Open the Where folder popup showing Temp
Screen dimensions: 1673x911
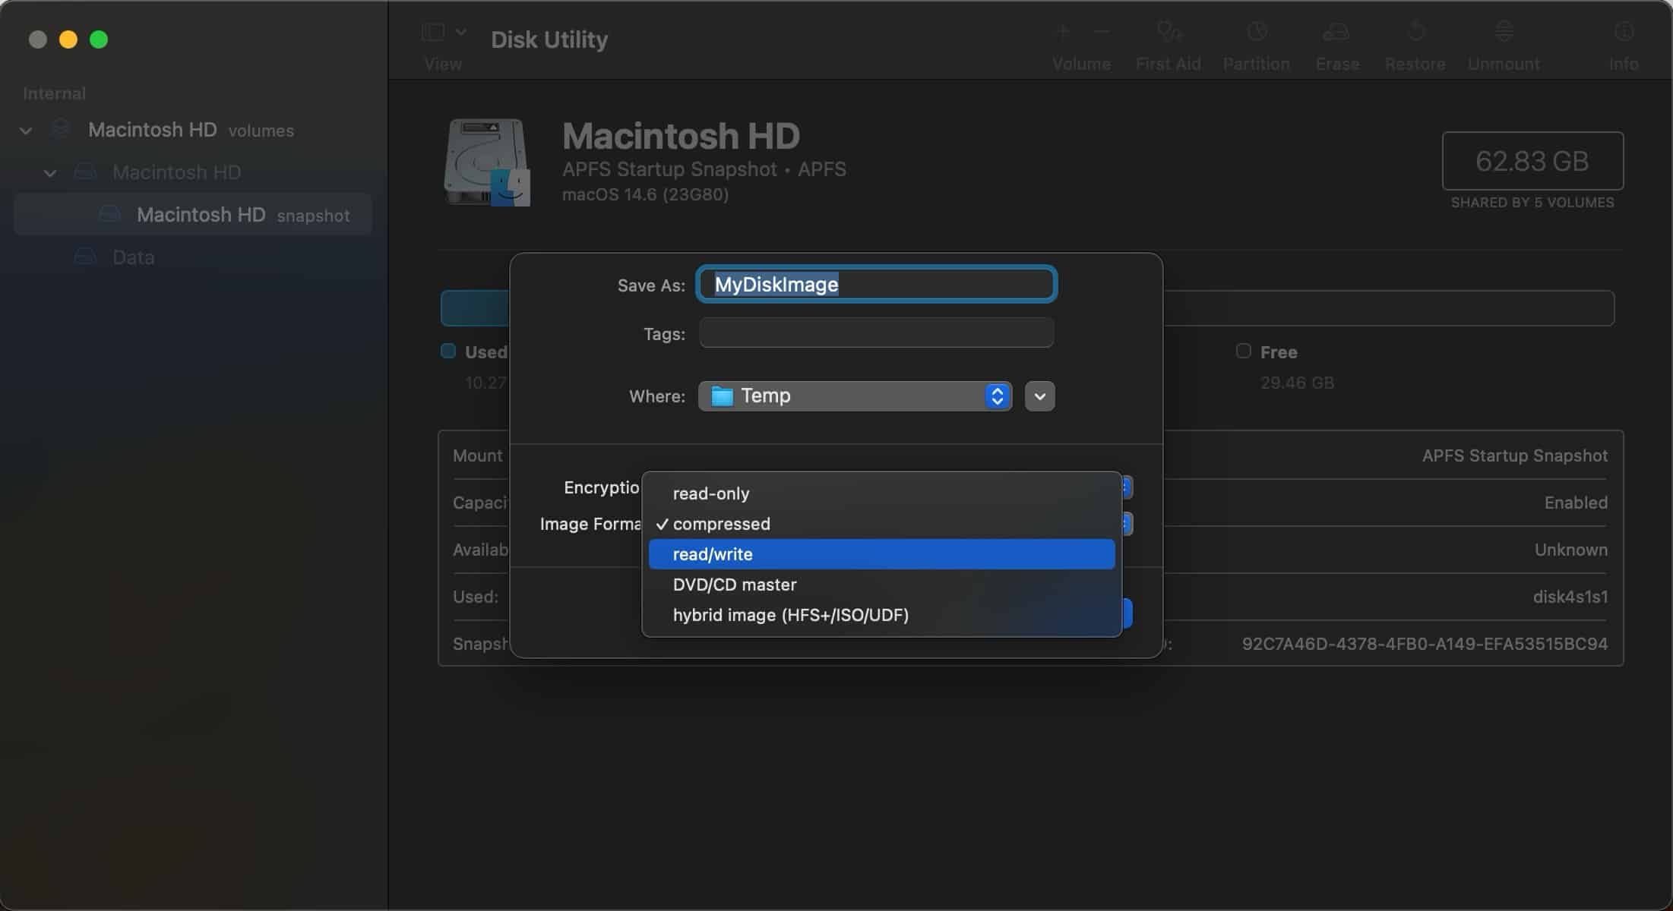tap(855, 396)
